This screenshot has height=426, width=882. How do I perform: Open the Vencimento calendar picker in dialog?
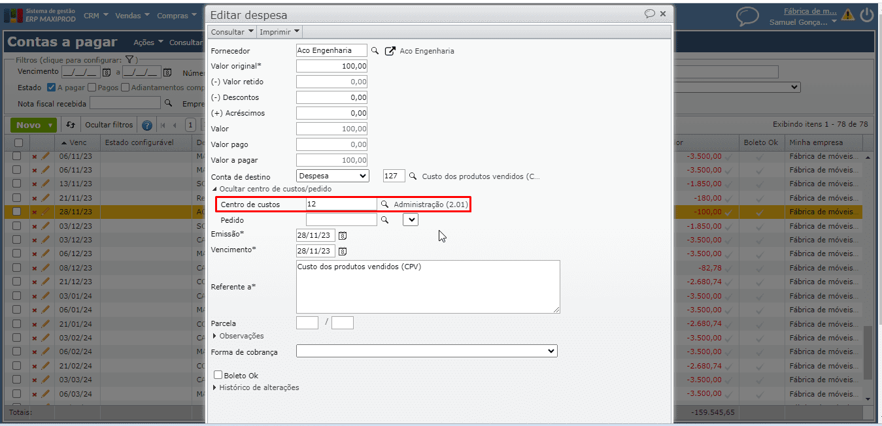point(342,251)
